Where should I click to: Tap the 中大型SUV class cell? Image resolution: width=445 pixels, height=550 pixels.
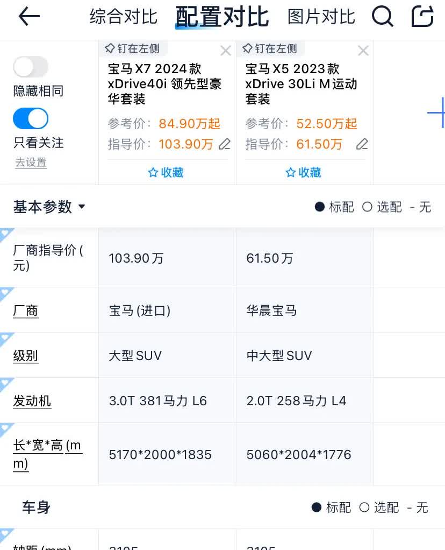pos(305,355)
